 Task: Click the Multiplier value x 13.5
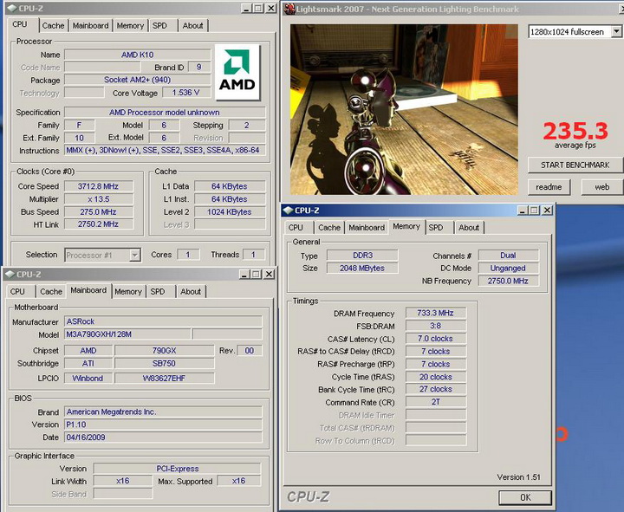click(98, 199)
